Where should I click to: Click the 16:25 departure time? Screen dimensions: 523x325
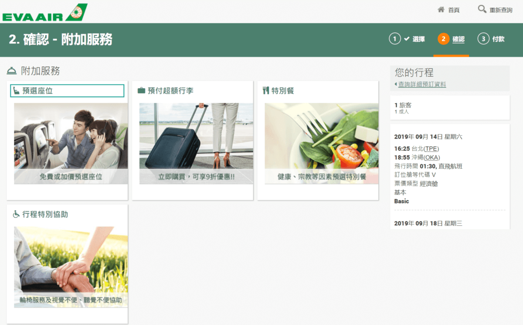coord(402,148)
